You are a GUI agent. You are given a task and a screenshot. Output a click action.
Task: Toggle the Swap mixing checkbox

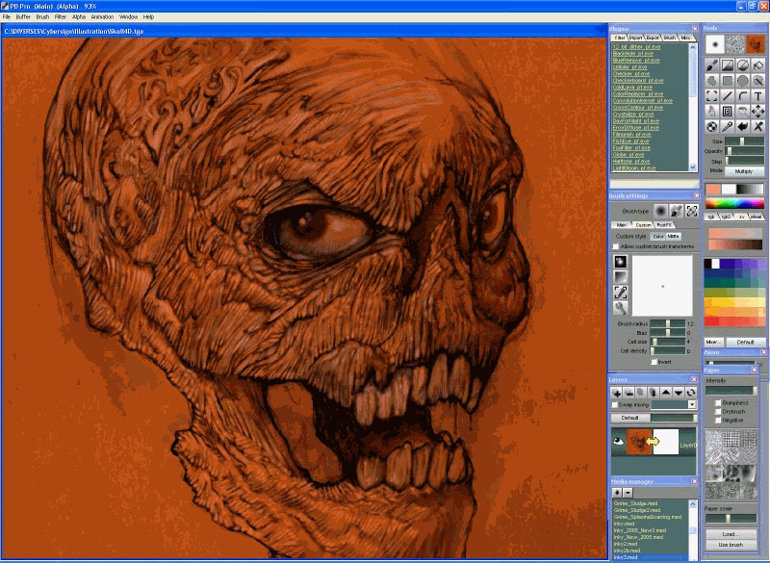click(x=614, y=405)
